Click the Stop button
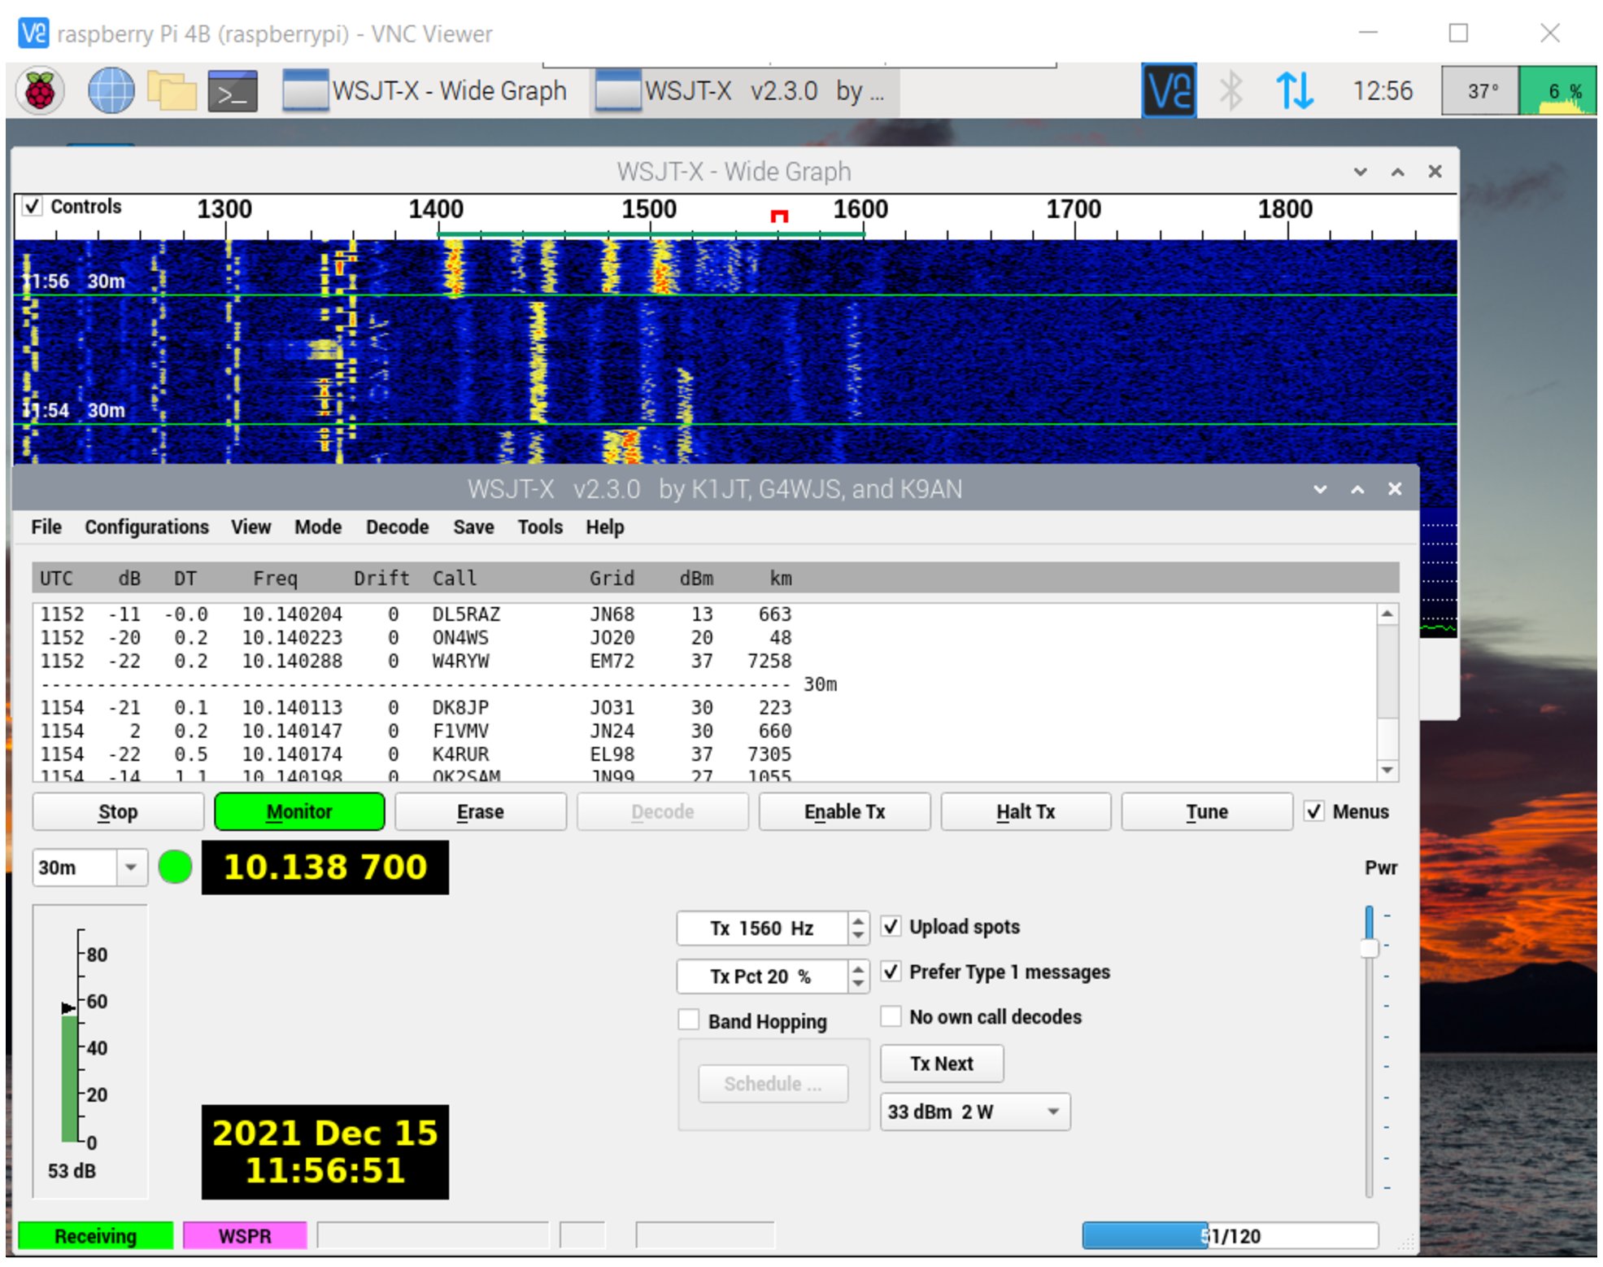The image size is (1603, 1267). [118, 812]
